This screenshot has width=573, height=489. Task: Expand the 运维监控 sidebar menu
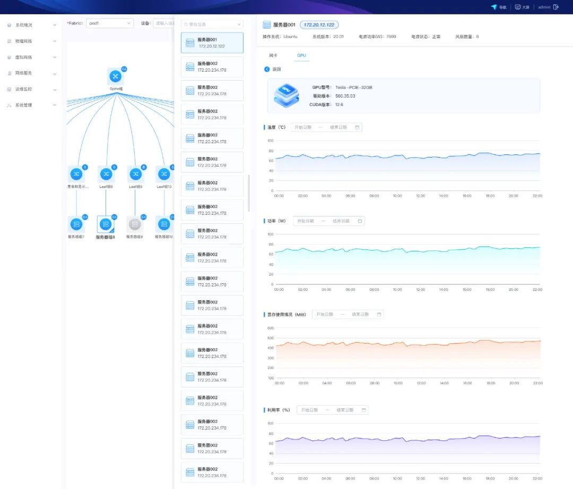[32, 89]
